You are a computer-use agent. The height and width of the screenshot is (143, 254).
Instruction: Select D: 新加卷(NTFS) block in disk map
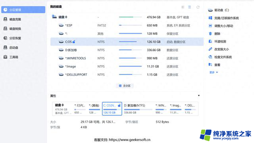click(x=138, y=109)
